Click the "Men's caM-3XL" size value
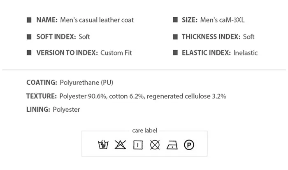The height and width of the screenshot is (170, 288). click(222, 20)
